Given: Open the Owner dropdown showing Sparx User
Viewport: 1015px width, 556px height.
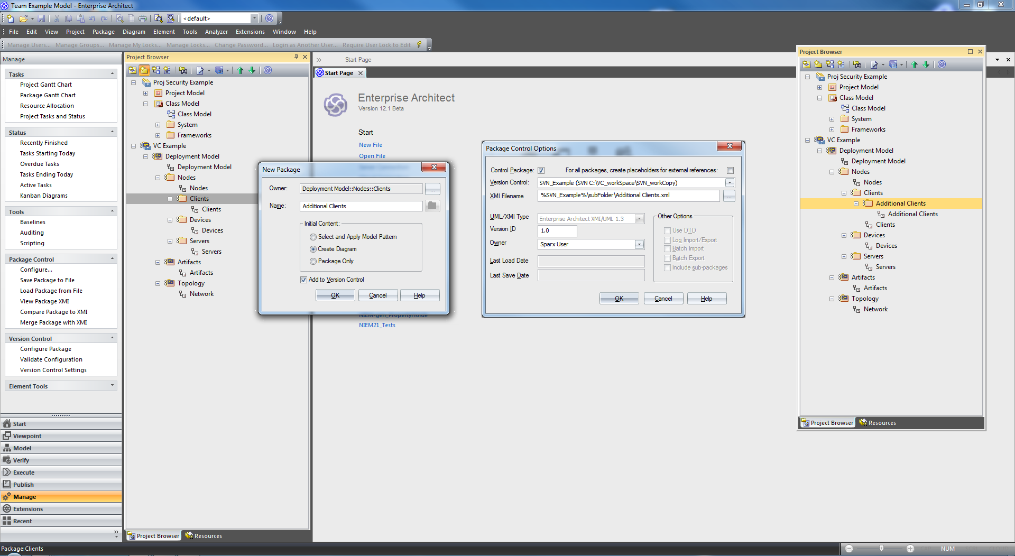Looking at the screenshot, I should (x=639, y=244).
